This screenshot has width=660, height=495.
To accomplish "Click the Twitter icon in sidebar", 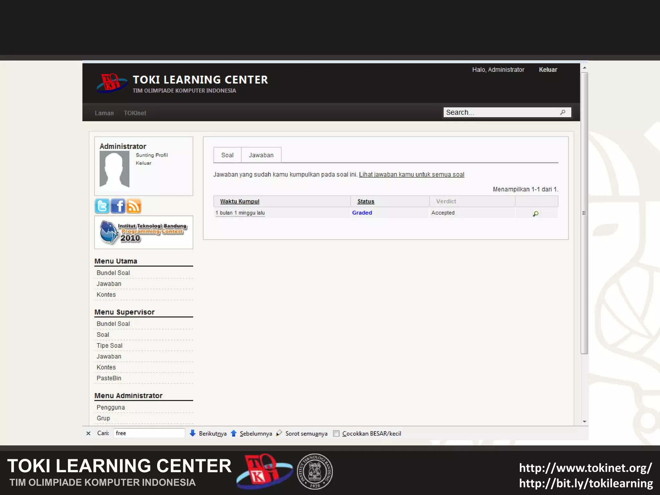I will [x=102, y=206].
